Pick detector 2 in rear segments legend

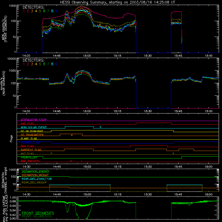click(x=28, y=64)
